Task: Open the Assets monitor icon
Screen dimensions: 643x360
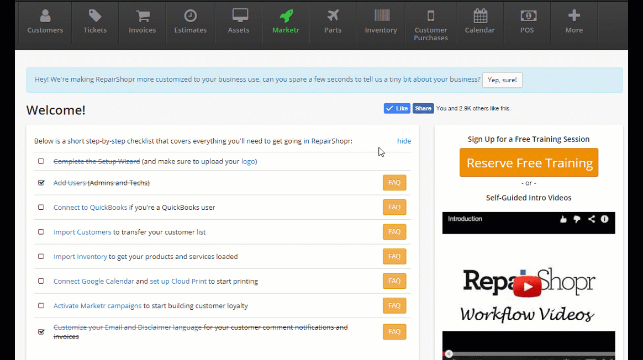Action: click(240, 15)
